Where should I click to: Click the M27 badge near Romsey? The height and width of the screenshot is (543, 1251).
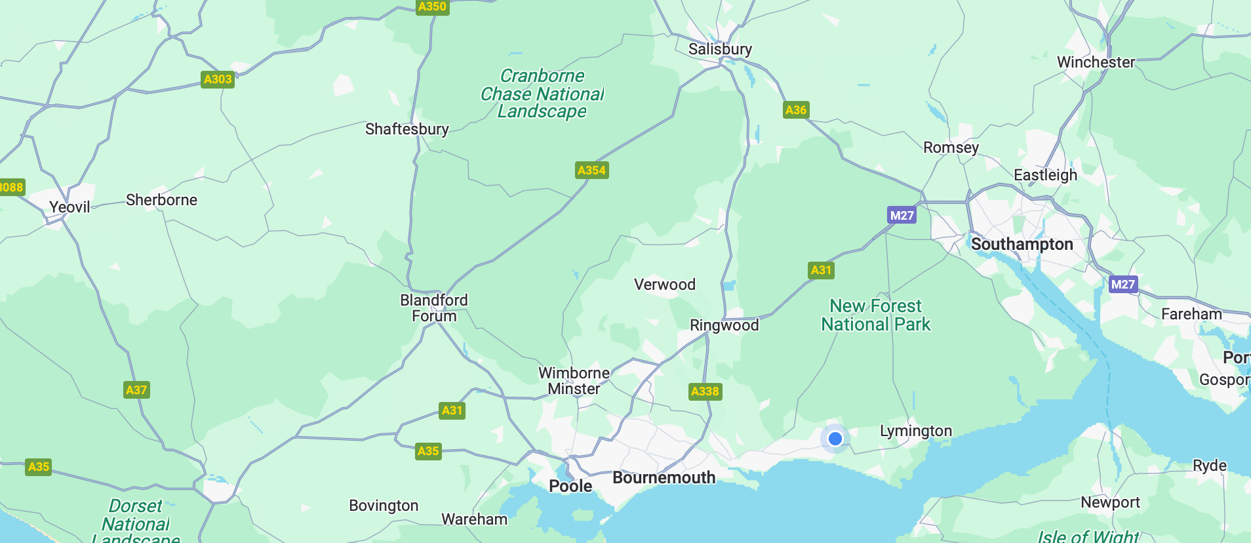click(902, 216)
